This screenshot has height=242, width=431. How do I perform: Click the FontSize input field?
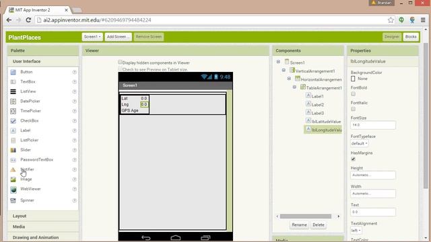tap(373, 125)
